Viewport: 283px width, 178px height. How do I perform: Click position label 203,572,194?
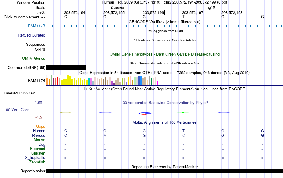click(x=74, y=12)
